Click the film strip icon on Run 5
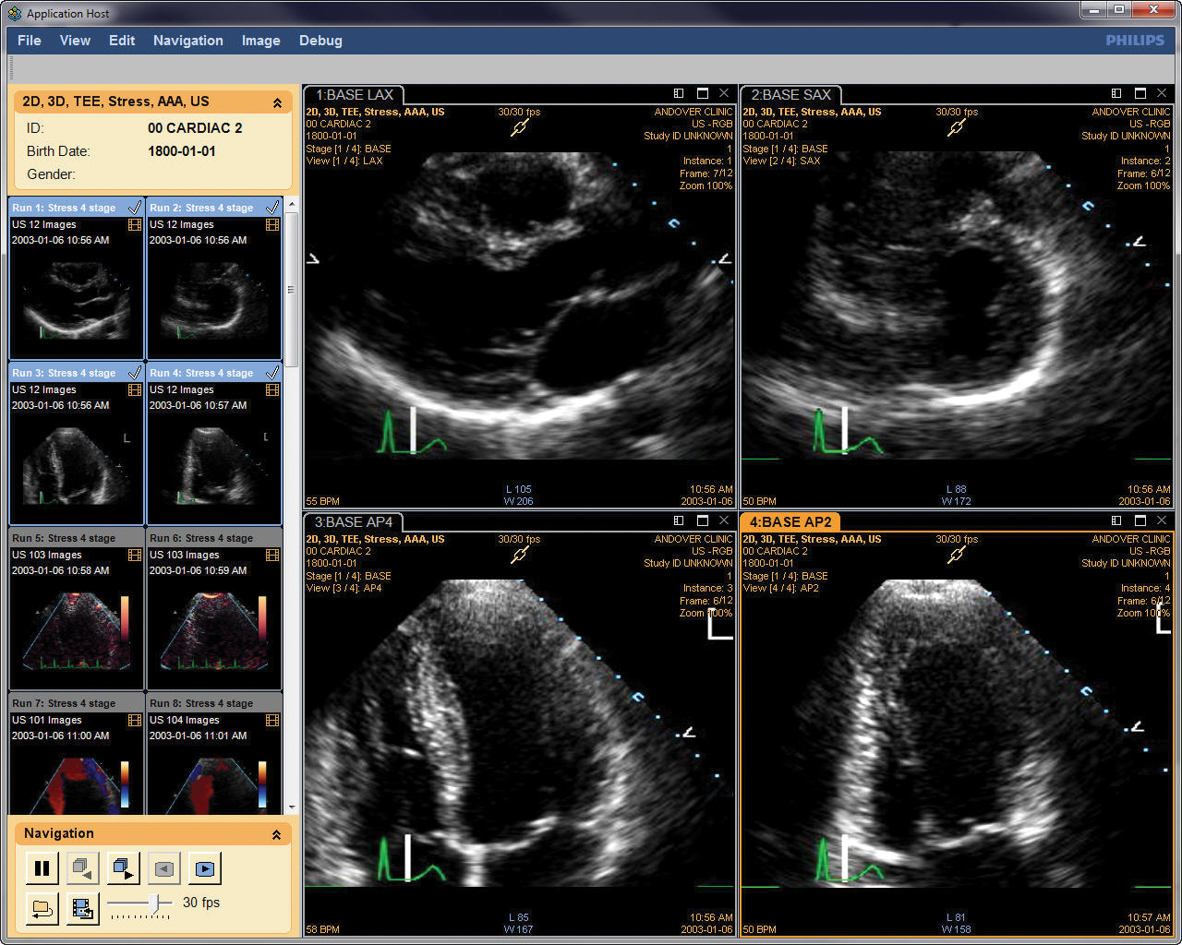Viewport: 1182px width, 945px height. coord(135,555)
